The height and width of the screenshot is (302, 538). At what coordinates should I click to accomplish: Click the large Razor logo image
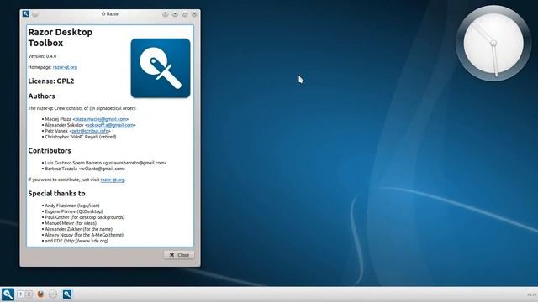[x=161, y=68]
